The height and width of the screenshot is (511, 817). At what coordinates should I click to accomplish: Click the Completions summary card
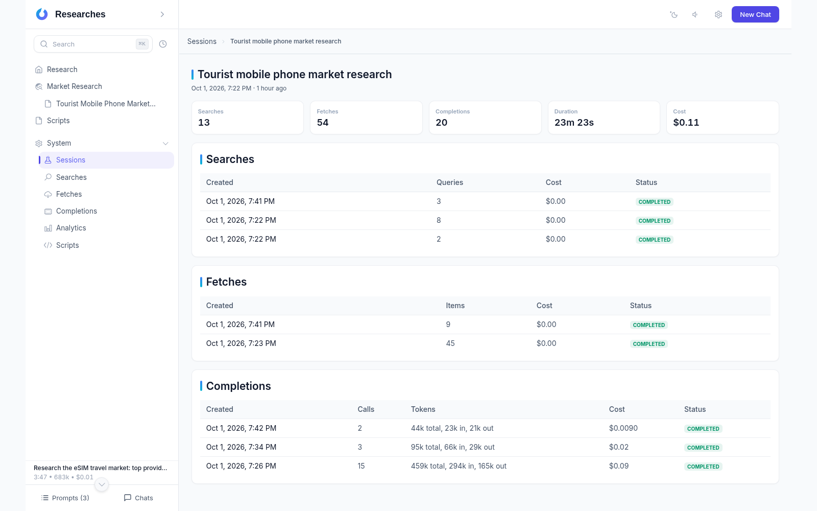coord(485,118)
